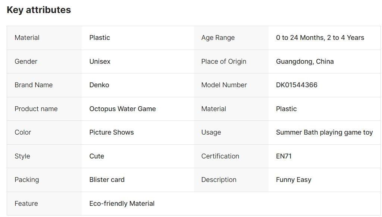Select the Plastic value beside first Material

pyautogui.click(x=100, y=38)
